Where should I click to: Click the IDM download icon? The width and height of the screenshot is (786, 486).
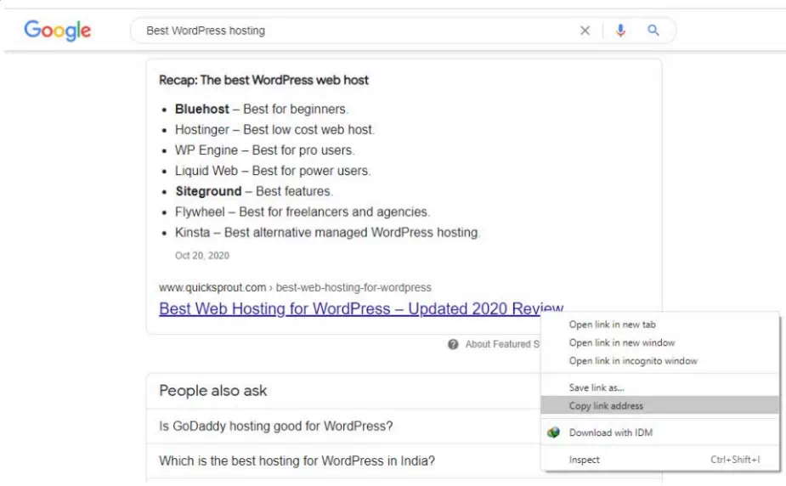coord(554,432)
